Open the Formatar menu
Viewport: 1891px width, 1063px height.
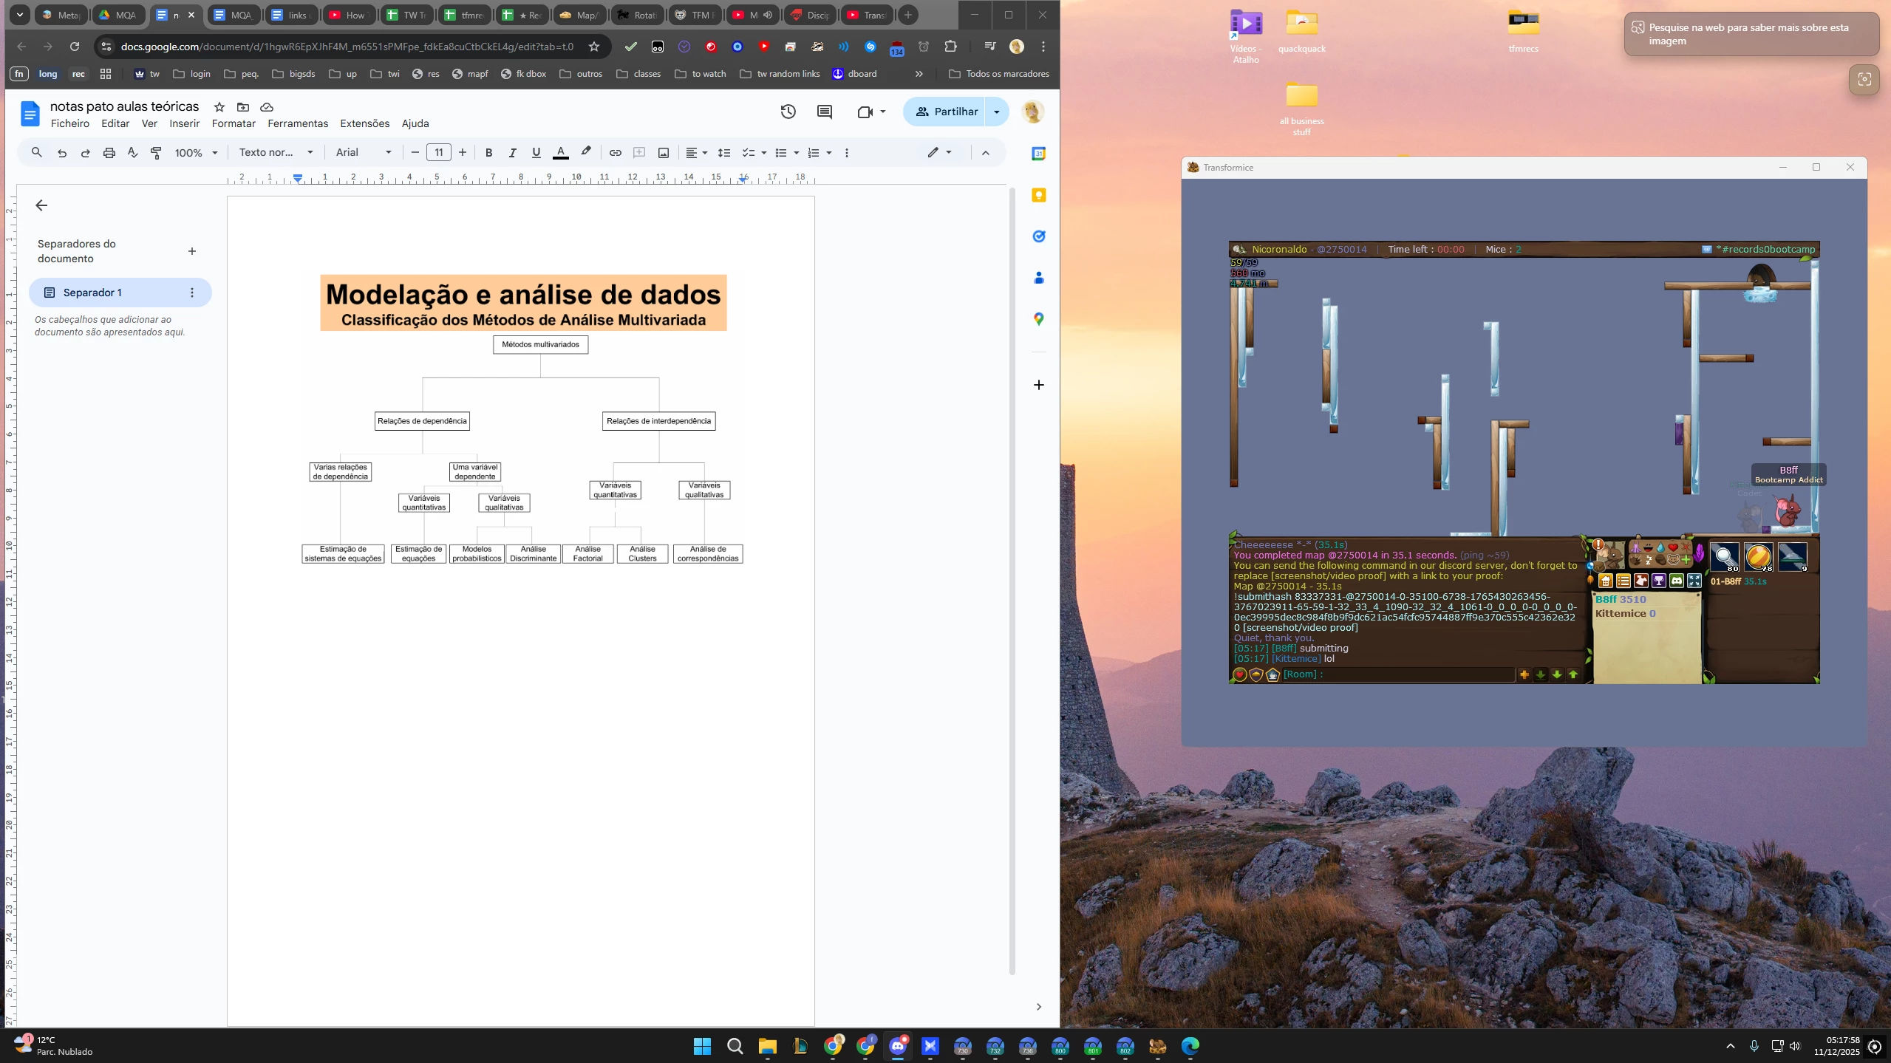[234, 123]
